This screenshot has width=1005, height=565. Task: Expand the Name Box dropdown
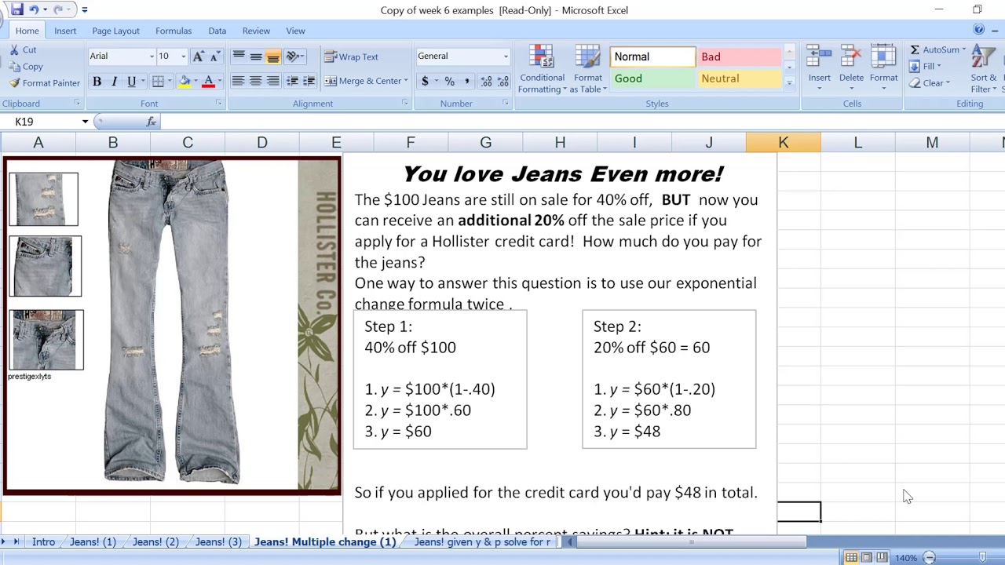click(85, 122)
